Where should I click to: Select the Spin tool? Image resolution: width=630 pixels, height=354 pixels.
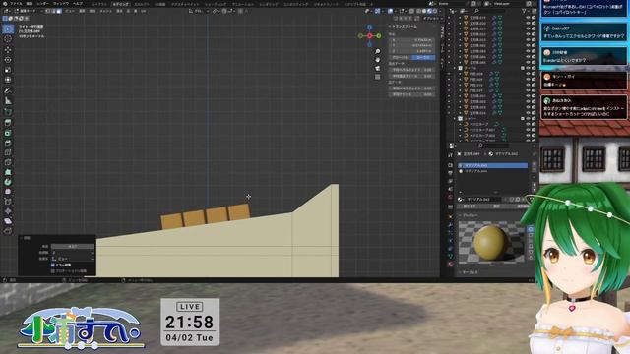coord(8,182)
